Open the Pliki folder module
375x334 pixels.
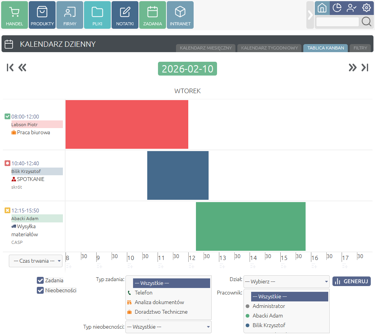point(97,15)
